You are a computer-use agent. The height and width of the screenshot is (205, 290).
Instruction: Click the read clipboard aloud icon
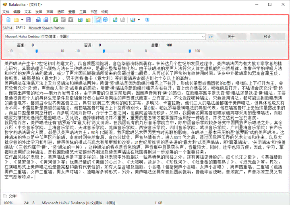click(80, 20)
